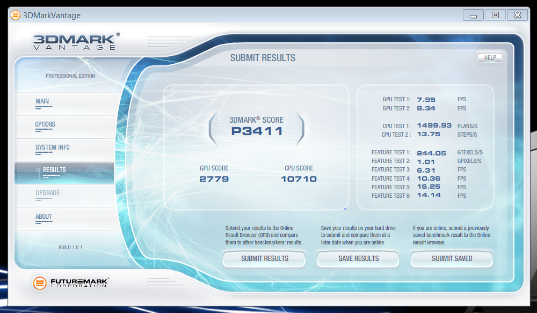Screen dimensions: 537x313
Task: Open the OPTIONS section
Action: [x=46, y=125]
